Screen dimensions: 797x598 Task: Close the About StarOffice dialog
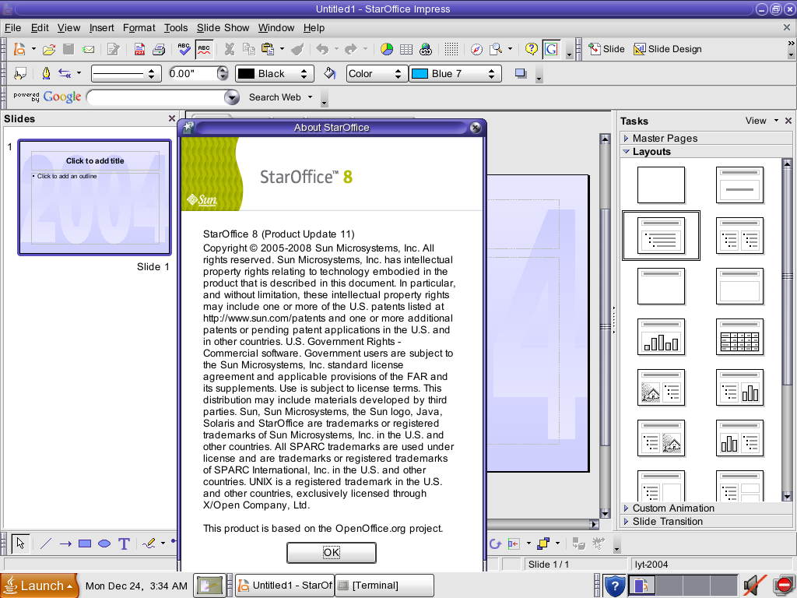[x=476, y=128]
